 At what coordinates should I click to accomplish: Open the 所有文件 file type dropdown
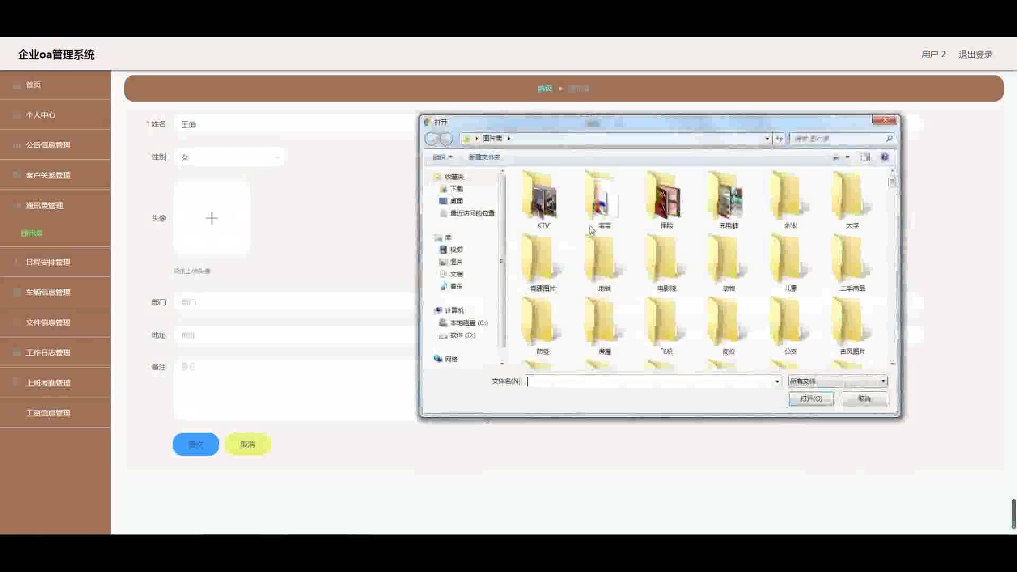pos(838,381)
